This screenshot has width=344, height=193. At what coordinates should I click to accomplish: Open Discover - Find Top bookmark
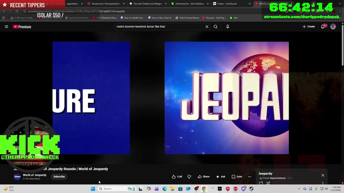pyautogui.click(x=214, y=18)
